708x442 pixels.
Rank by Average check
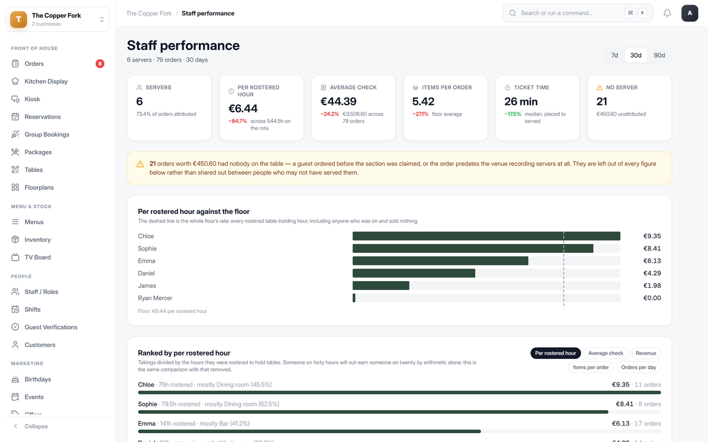[x=606, y=353]
